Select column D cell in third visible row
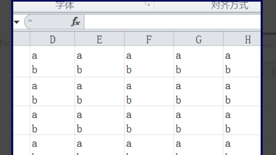 tap(52, 121)
